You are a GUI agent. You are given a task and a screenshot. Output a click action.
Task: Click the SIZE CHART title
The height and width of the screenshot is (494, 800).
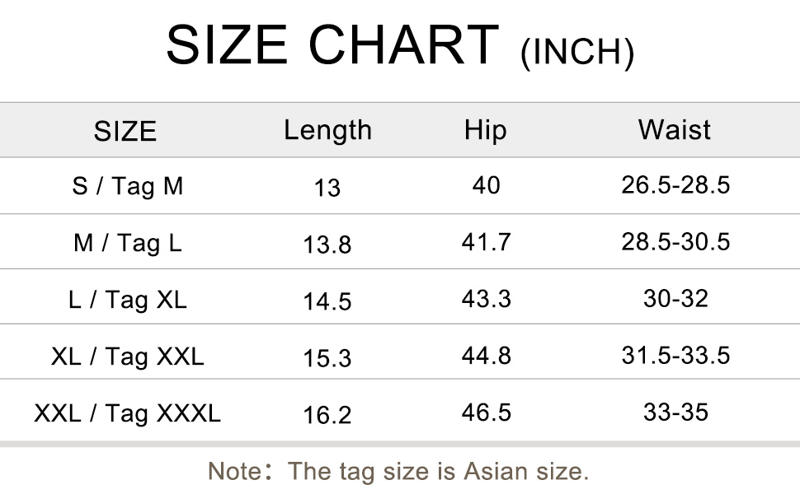coord(332,46)
